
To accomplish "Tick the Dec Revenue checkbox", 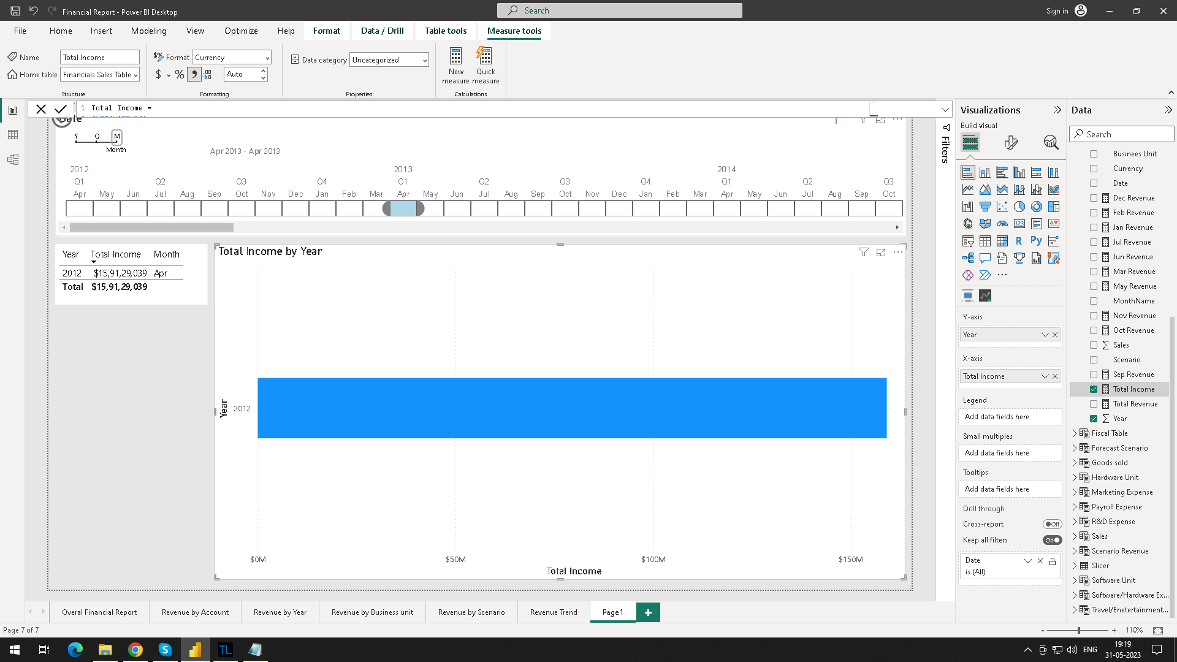I will tap(1094, 198).
